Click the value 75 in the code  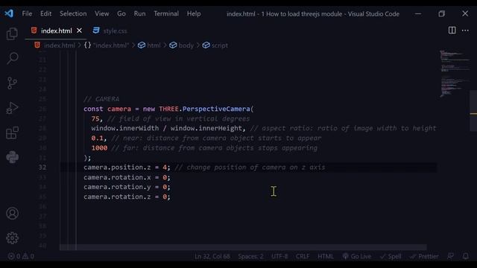click(95, 119)
